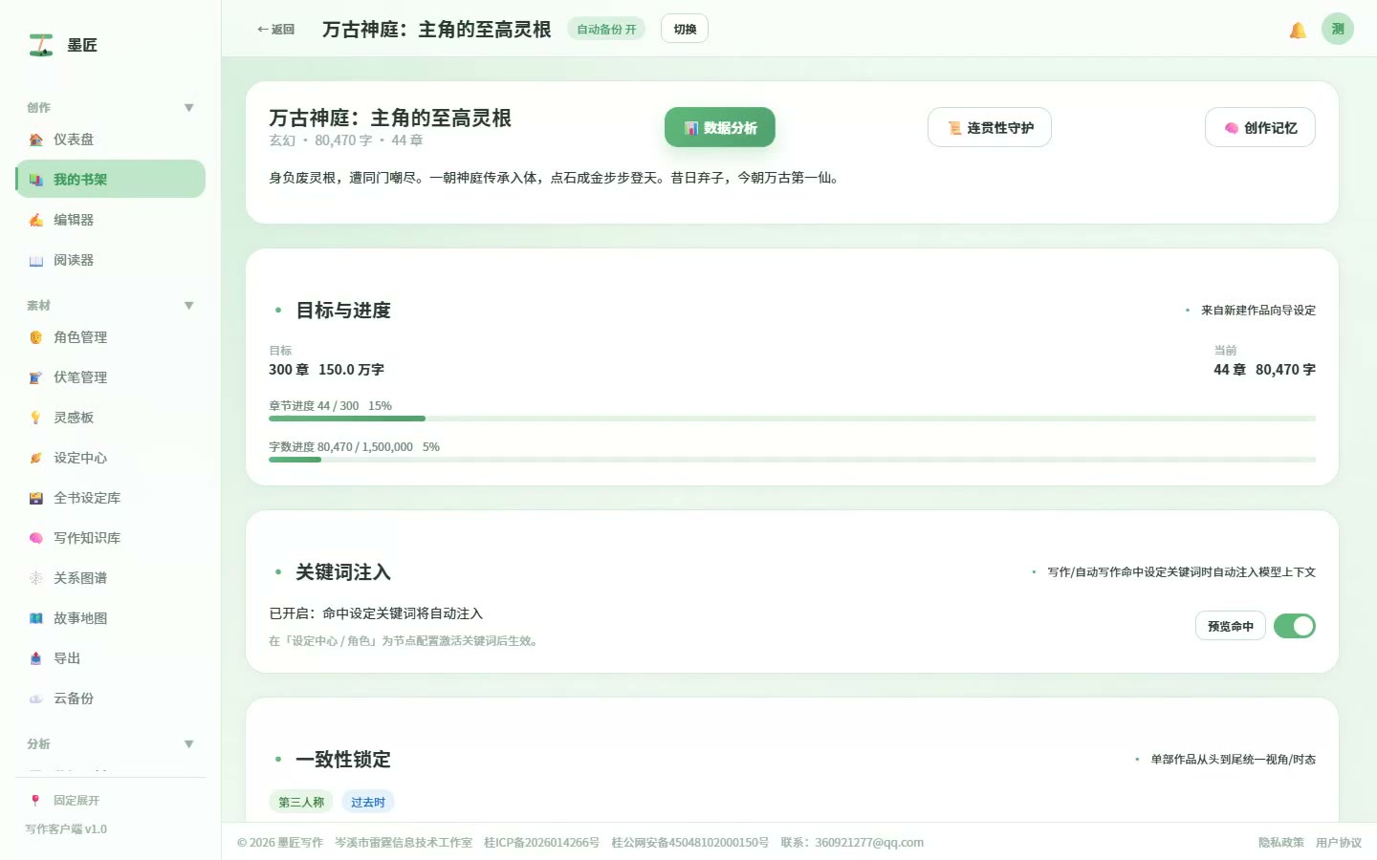
Task: Click the 字数进度 progress bar
Action: (792, 460)
